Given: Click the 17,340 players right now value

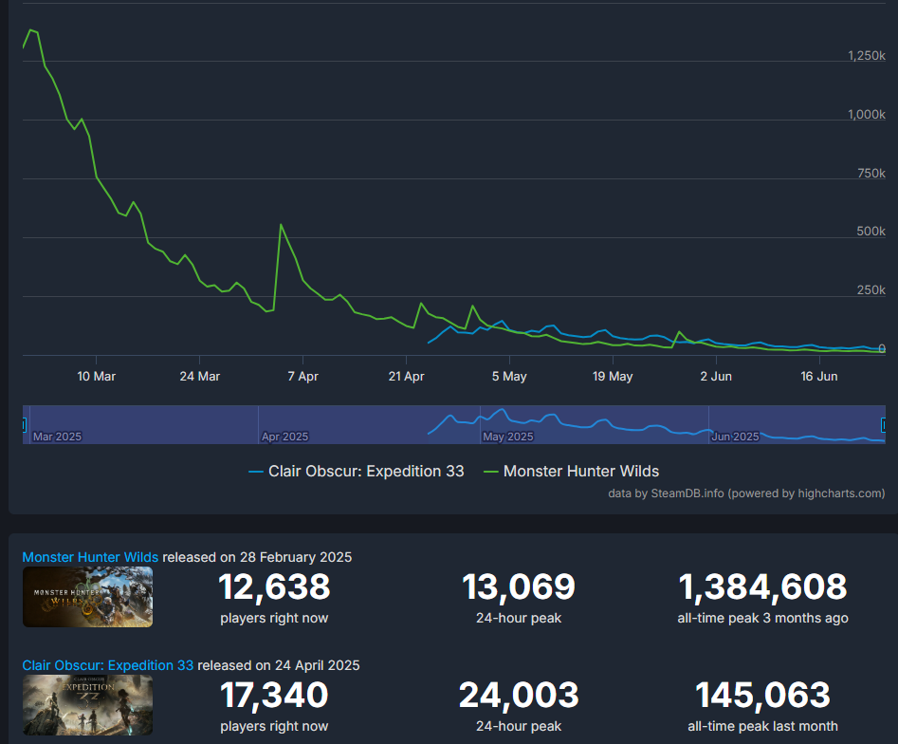Looking at the screenshot, I should tap(274, 696).
